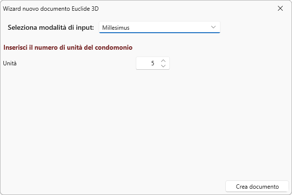Click the word 'condomonio' in the red heading
The width and height of the screenshot is (292, 195).
coord(116,47)
